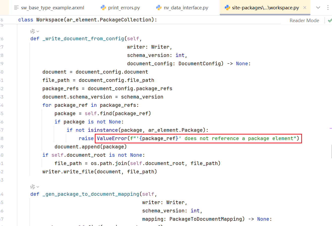Screen dimensions: 332x226
Task: Click the Python icon on nv_data_interface.py tab
Action: [159, 8]
